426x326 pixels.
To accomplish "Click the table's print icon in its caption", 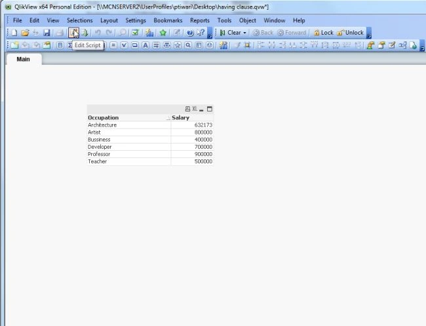I will pos(187,109).
